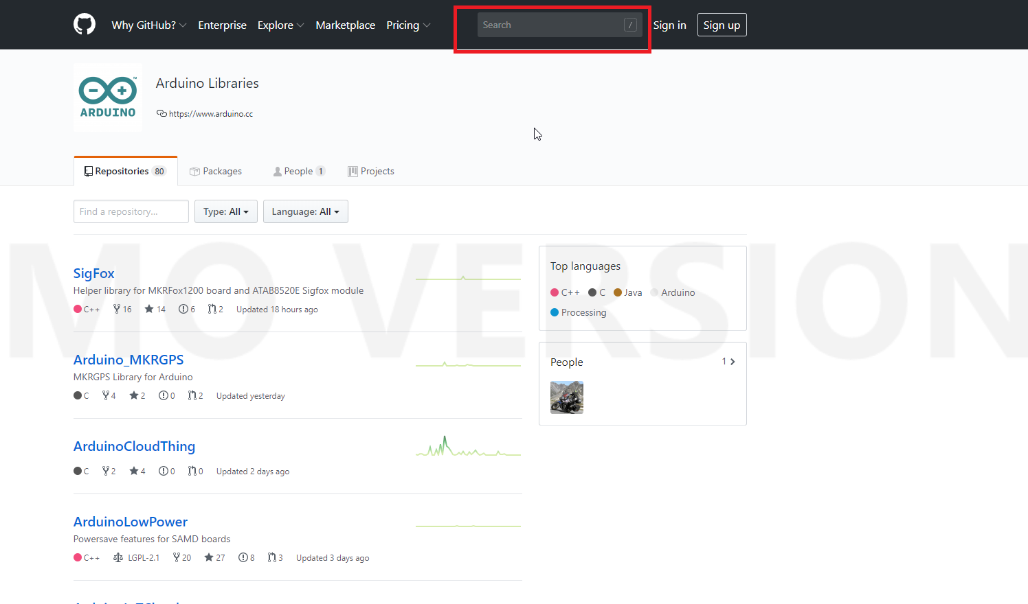1028x604 pixels.
Task: Click fork icon for Arduino_MKRGPS
Action: [106, 395]
